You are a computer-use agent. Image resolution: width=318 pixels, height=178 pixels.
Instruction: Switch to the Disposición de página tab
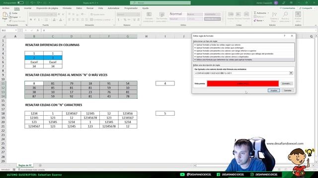coord(47,8)
